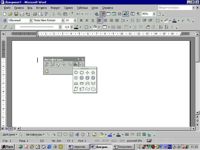
Task: Open print preview
Action: click(x=41, y=14)
